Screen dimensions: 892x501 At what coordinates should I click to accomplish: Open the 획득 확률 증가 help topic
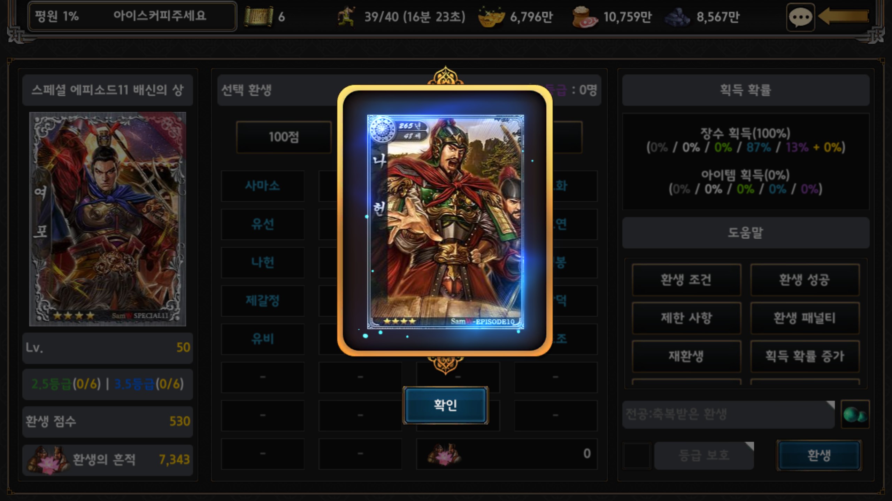805,356
